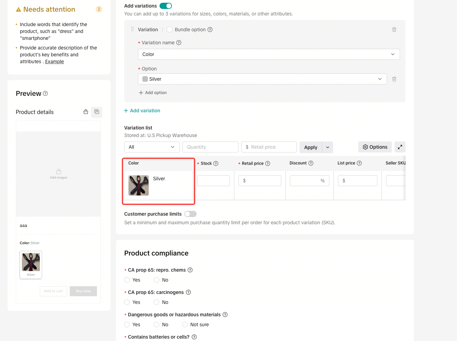The height and width of the screenshot is (341, 457).
Task: Open the All variations filter dropdown
Action: 152,147
